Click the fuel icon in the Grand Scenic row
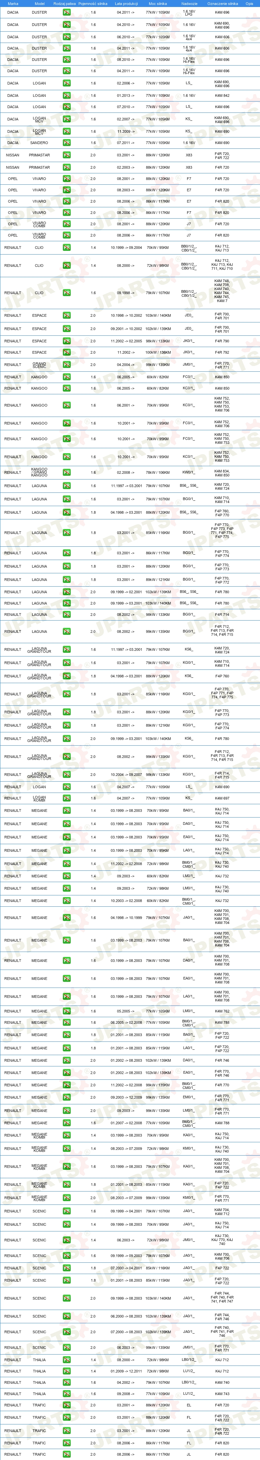This screenshot has width=260, height=1460. pos(66,365)
